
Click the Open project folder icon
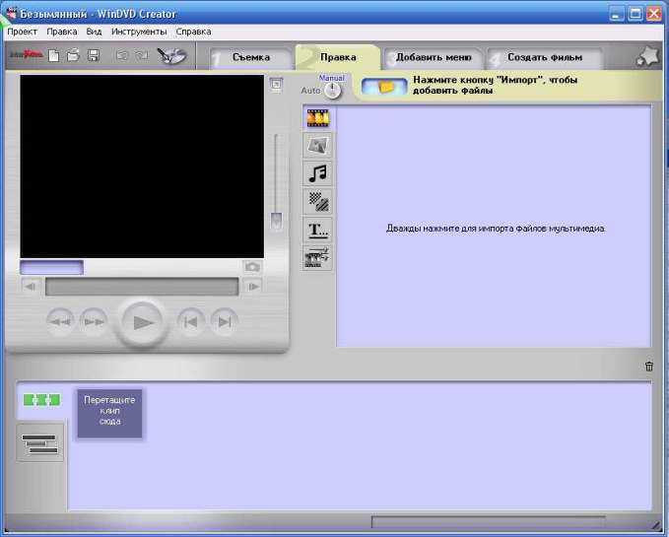coord(73,55)
